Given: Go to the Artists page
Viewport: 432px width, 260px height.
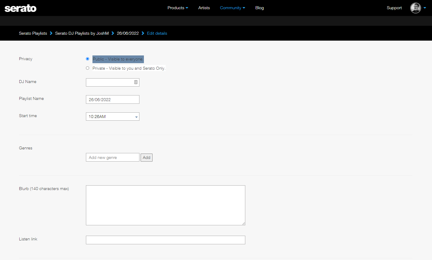Looking at the screenshot, I should 204,8.
